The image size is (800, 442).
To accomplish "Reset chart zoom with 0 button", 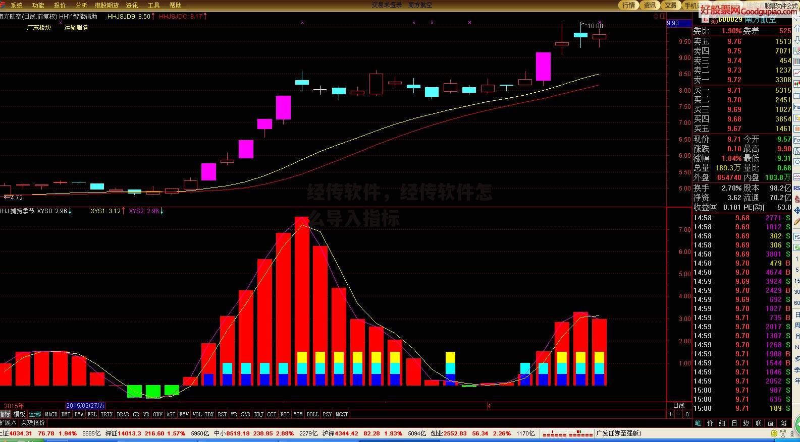I will [687, 414].
